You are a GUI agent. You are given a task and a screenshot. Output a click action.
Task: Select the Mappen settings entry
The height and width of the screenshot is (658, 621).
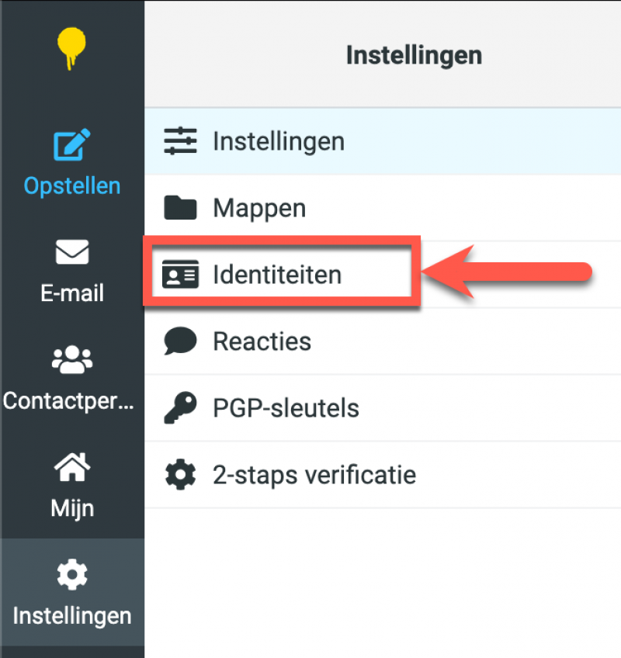click(x=259, y=207)
